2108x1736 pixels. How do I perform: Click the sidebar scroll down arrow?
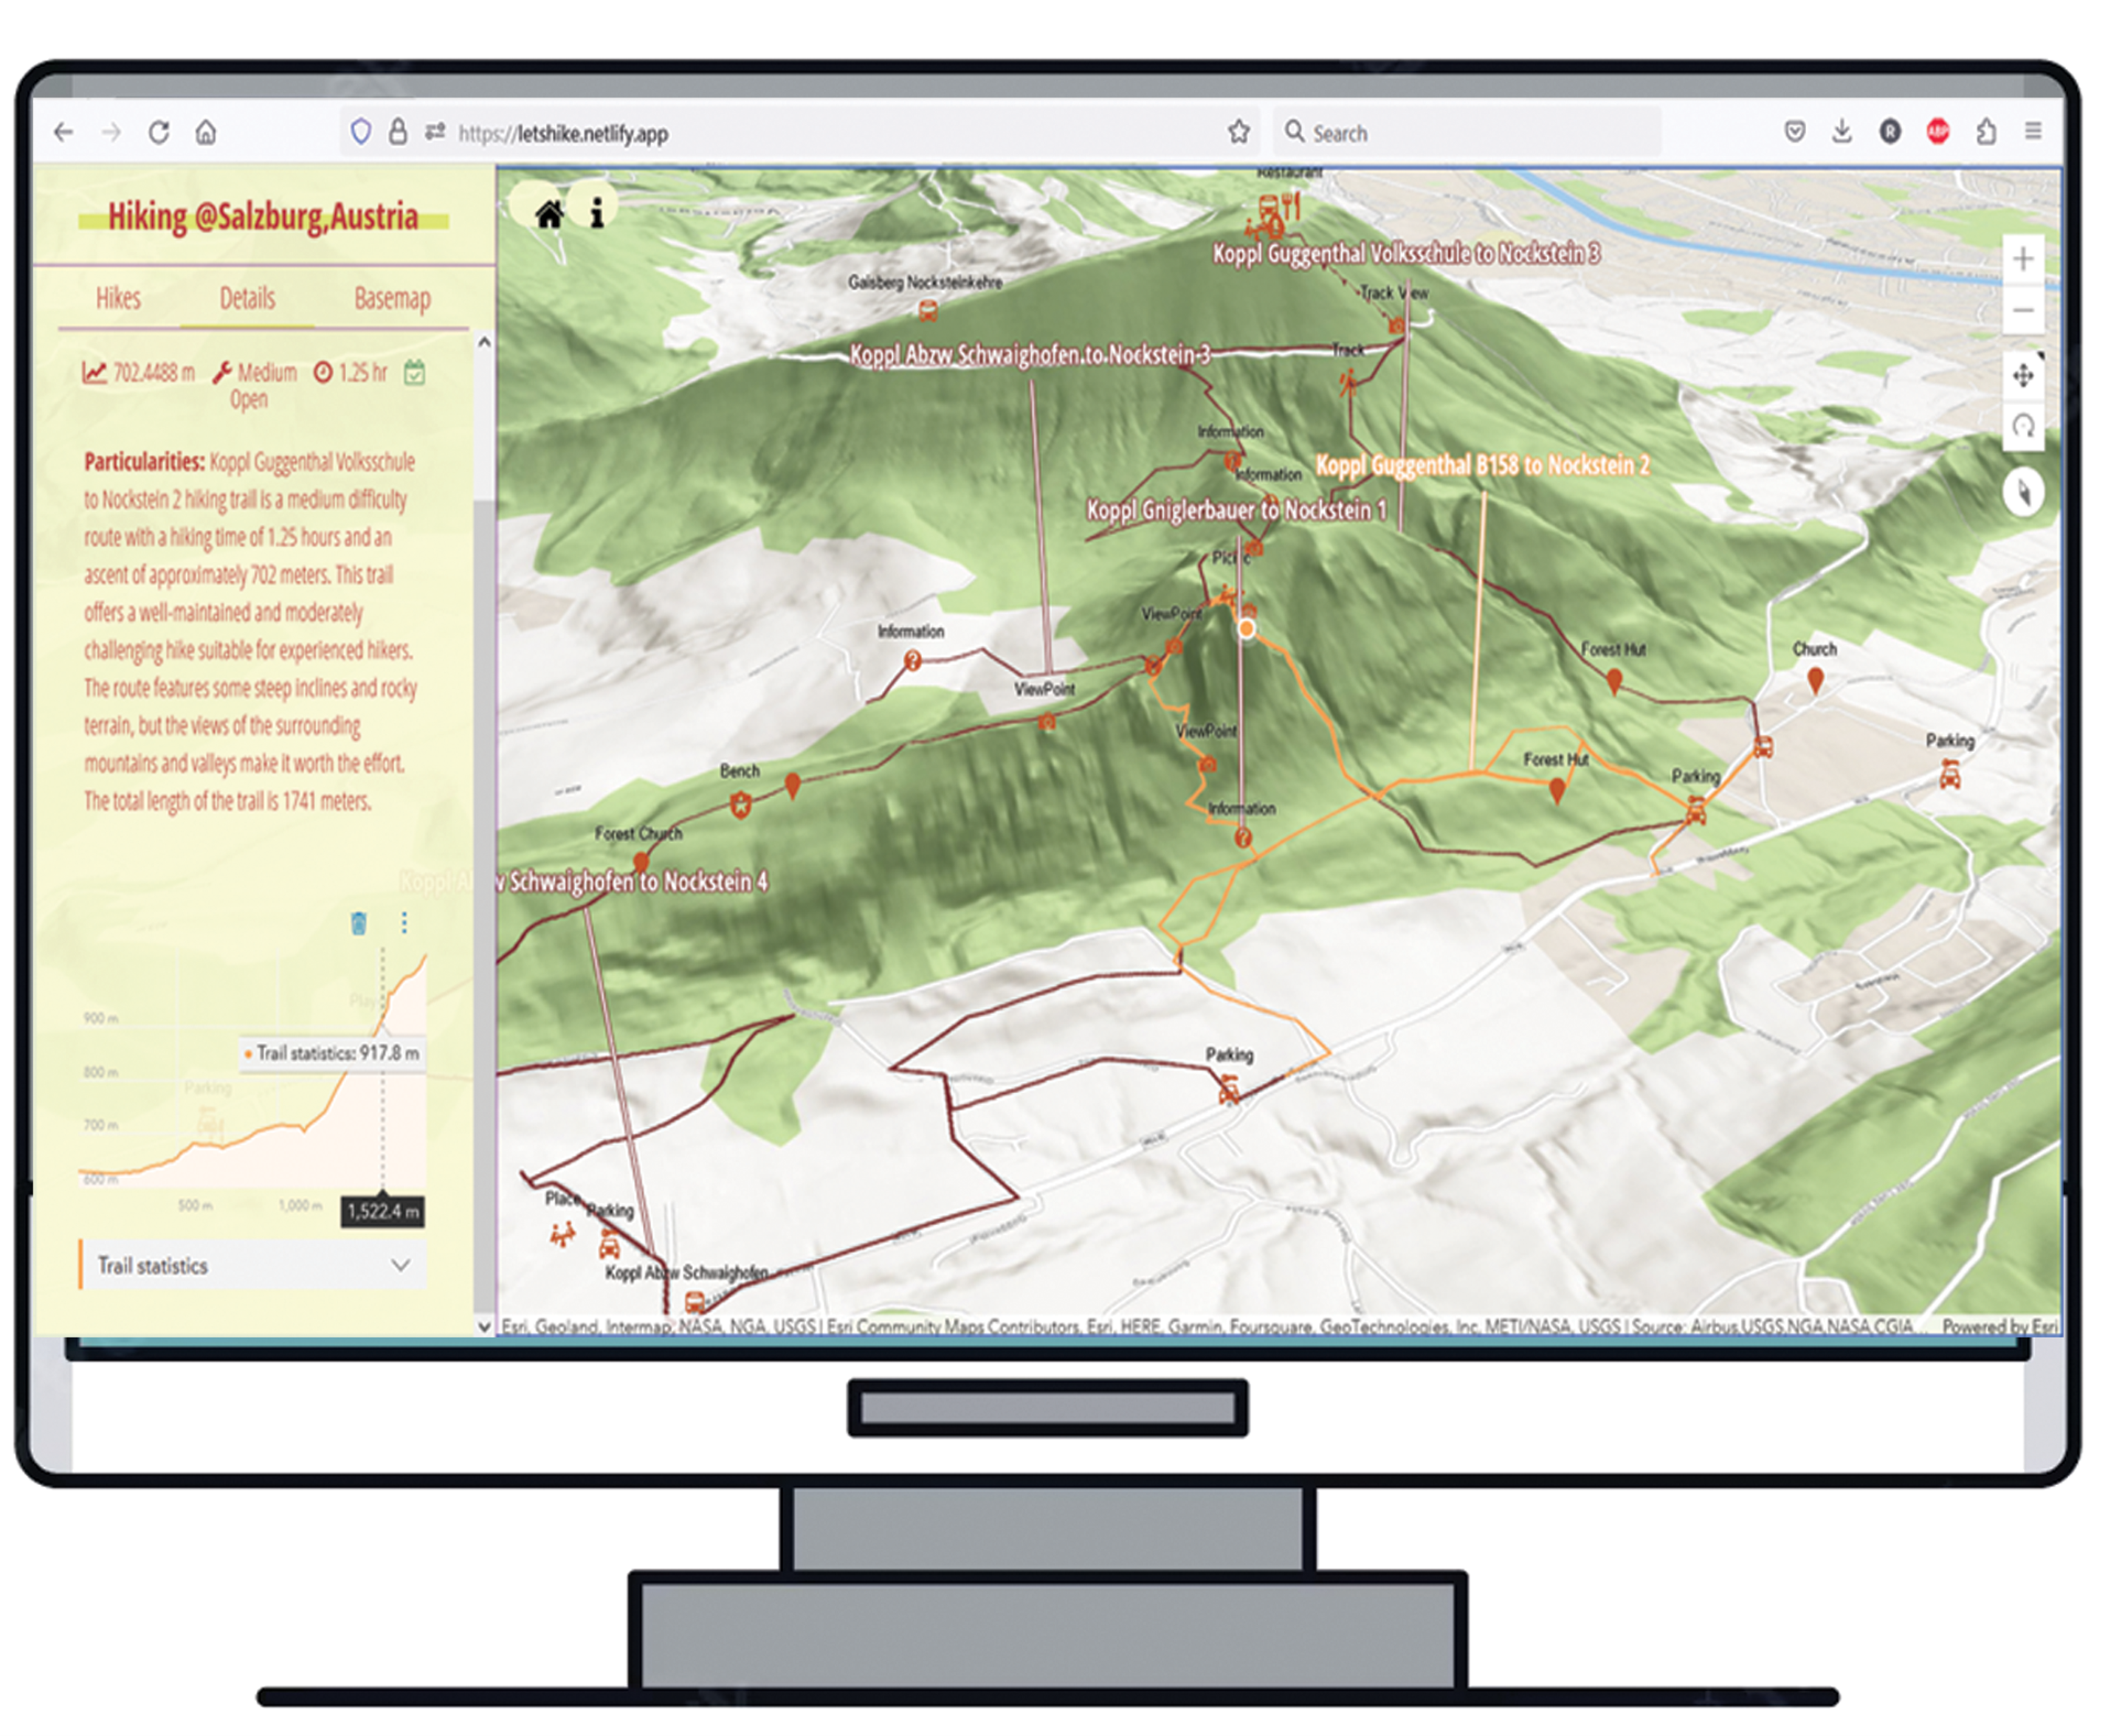(x=484, y=1327)
